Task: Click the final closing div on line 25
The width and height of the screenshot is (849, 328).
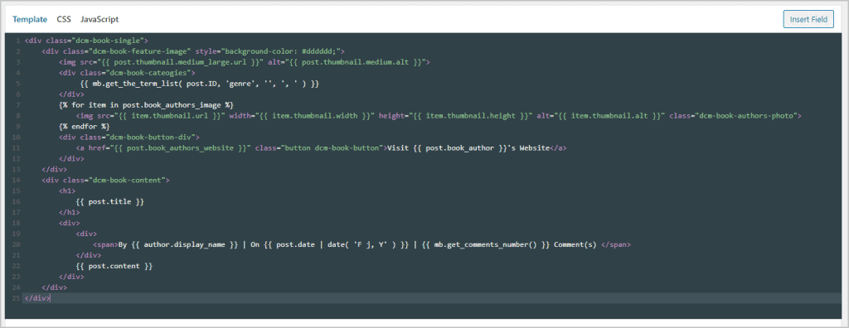Action: 37,298
